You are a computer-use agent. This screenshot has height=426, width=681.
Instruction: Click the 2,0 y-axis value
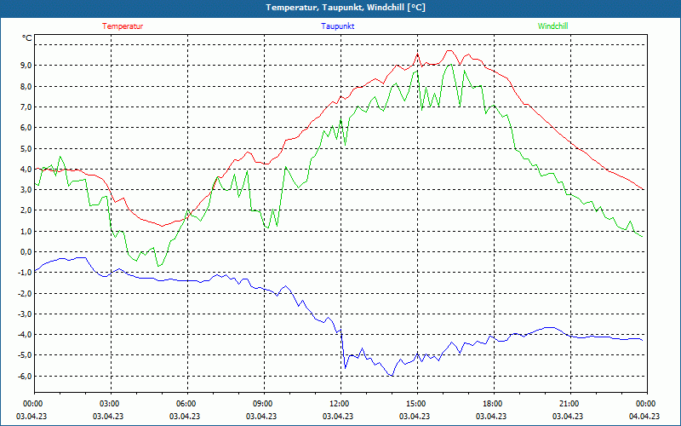click(26, 210)
